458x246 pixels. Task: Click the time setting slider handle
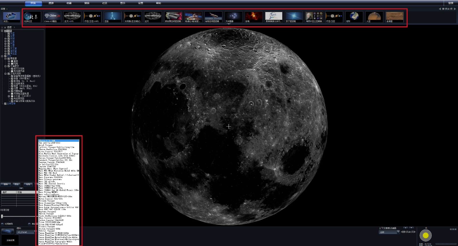click(2, 217)
